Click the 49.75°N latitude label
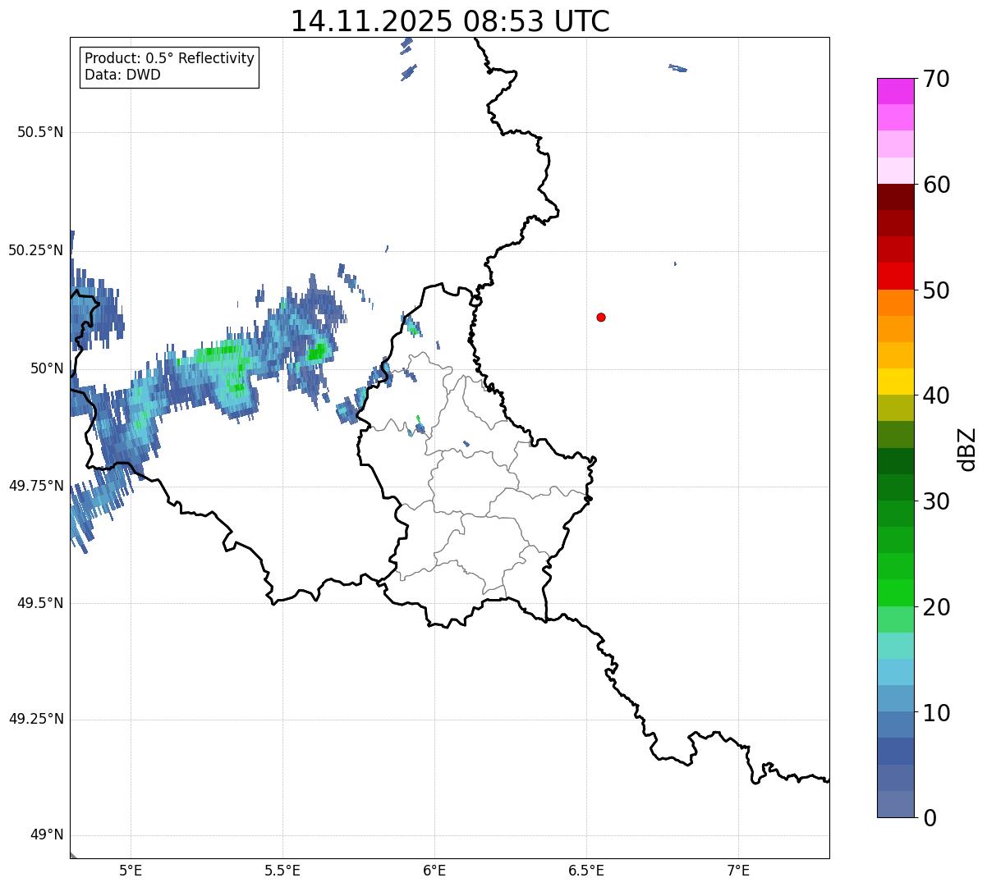The width and height of the screenshot is (987, 887). pos(35,486)
